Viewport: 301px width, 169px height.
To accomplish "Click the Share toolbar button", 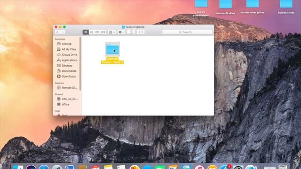I will click(131, 32).
